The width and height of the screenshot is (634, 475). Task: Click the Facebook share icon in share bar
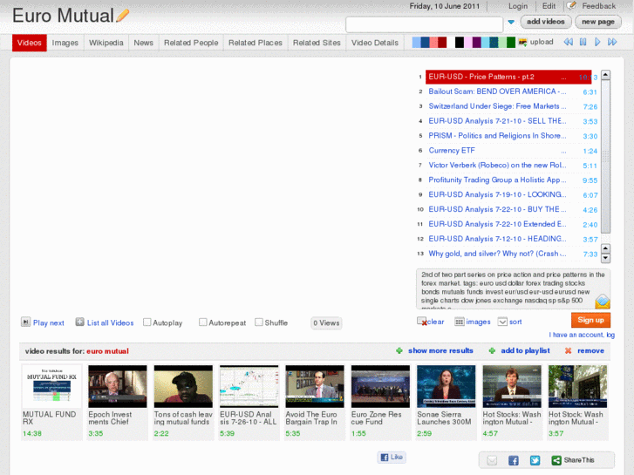pos(514,460)
